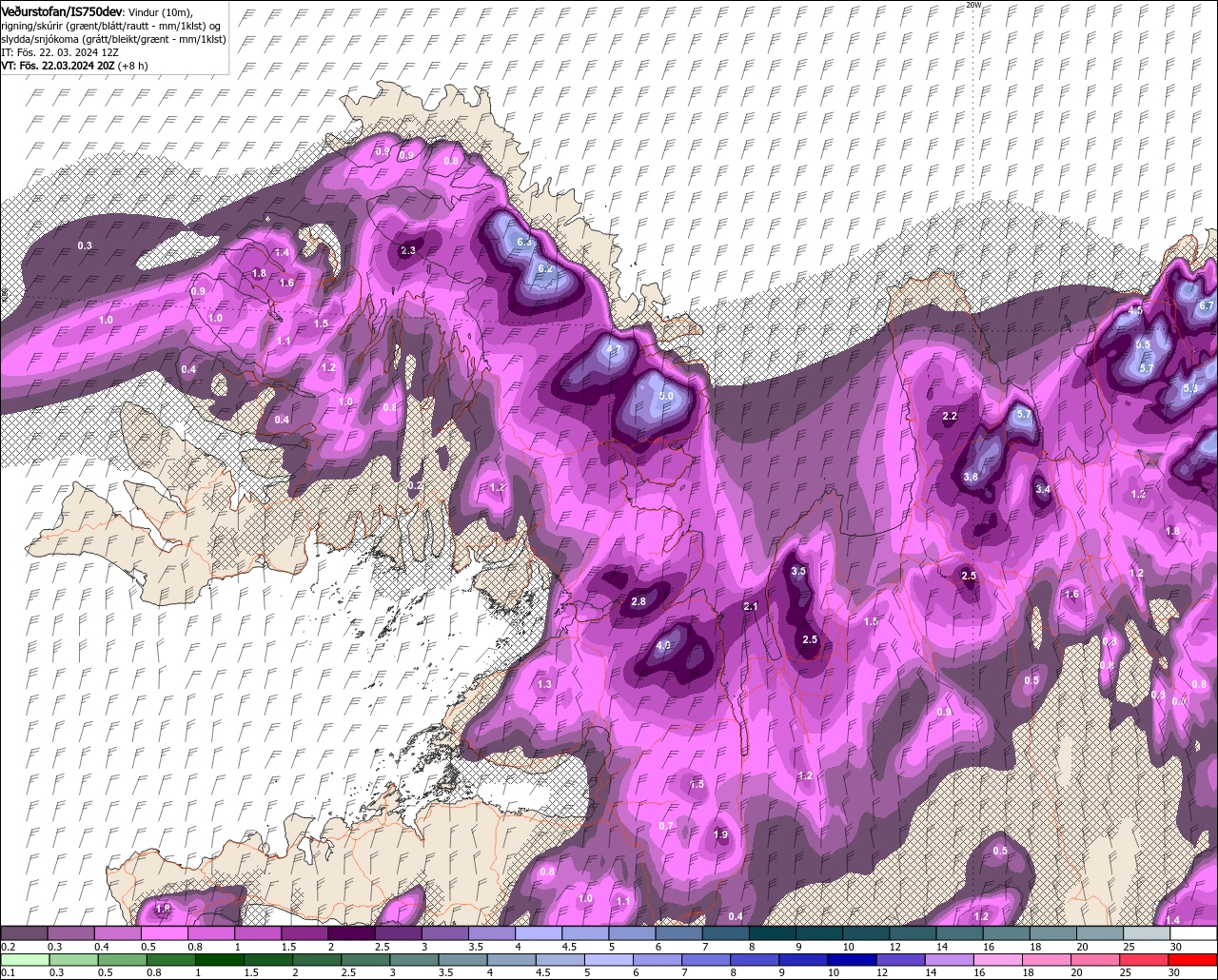Click the '0.7' precipitation value
This screenshot has width=1218, height=980.
(x=666, y=826)
